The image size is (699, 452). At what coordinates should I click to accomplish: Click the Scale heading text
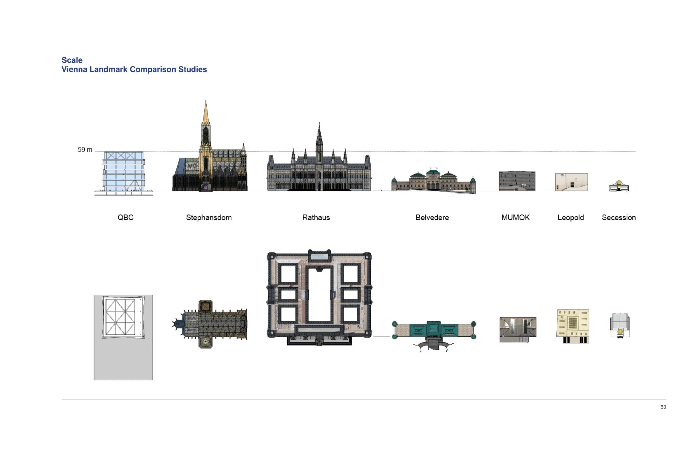pos(72,60)
